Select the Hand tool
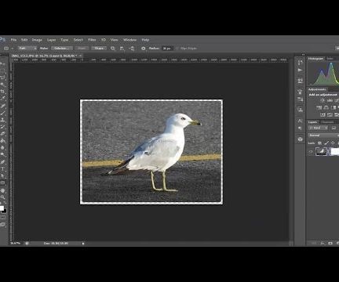The width and height of the screenshot is (339, 282). [x=2, y=190]
